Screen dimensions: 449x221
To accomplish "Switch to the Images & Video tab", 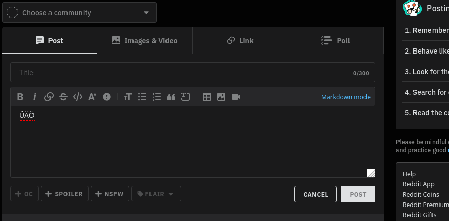I will click(145, 40).
